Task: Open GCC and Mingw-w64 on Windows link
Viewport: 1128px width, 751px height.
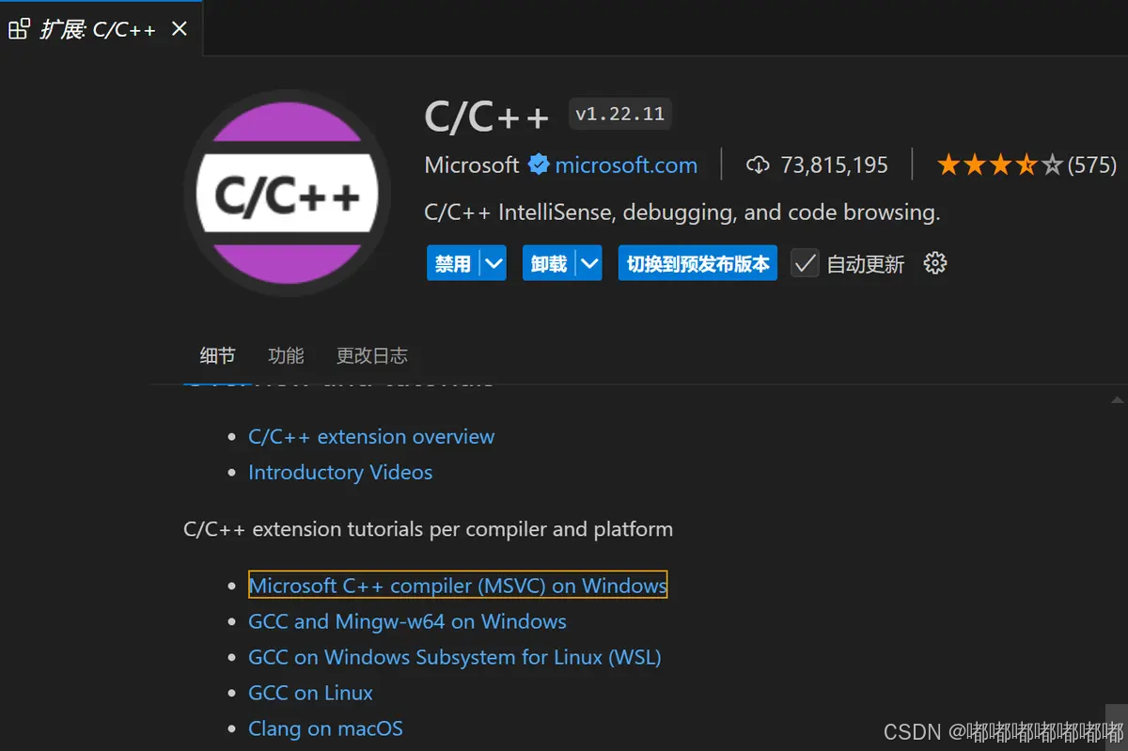Action: click(407, 621)
